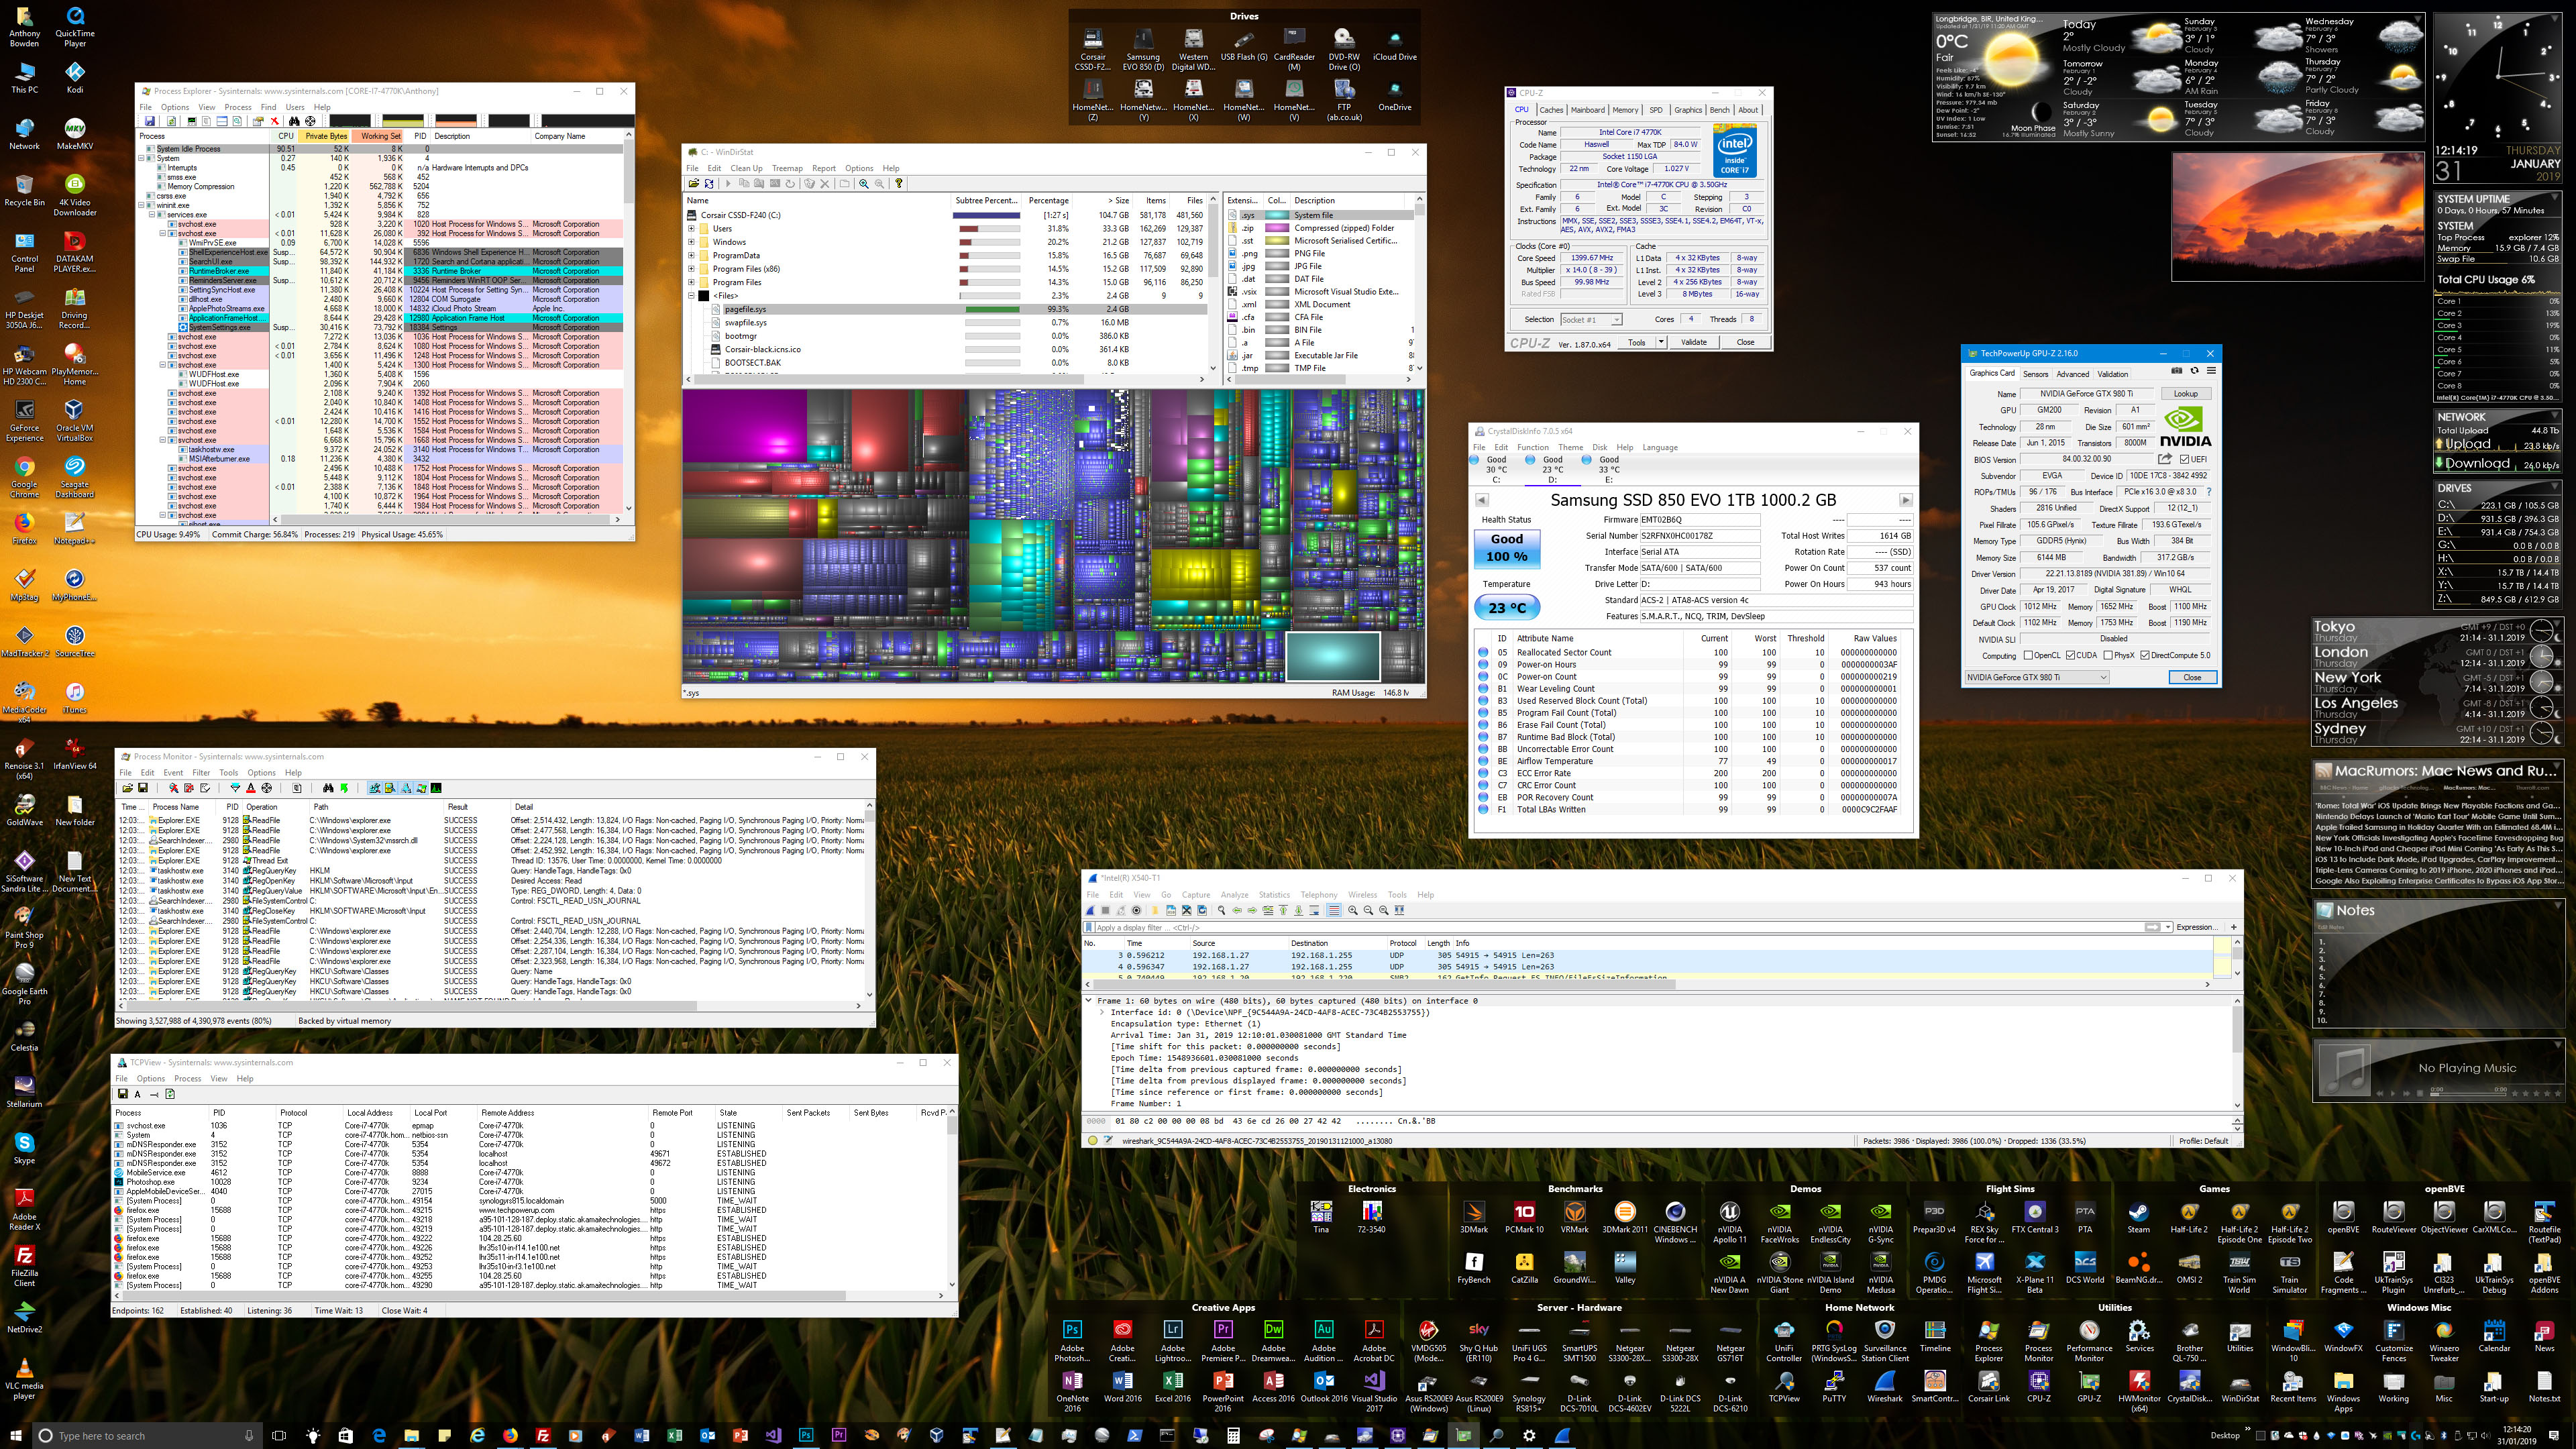The height and width of the screenshot is (1449, 2576).
Task: Click Process Explorer crosshair find window icon
Action: click(311, 121)
